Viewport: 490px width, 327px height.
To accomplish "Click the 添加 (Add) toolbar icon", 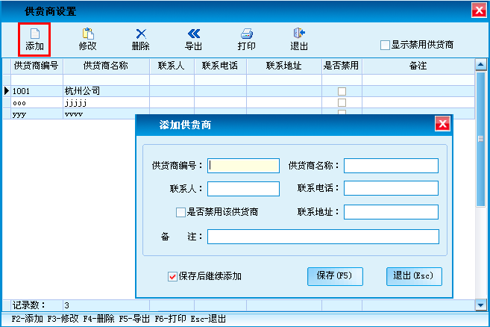I will point(34,39).
